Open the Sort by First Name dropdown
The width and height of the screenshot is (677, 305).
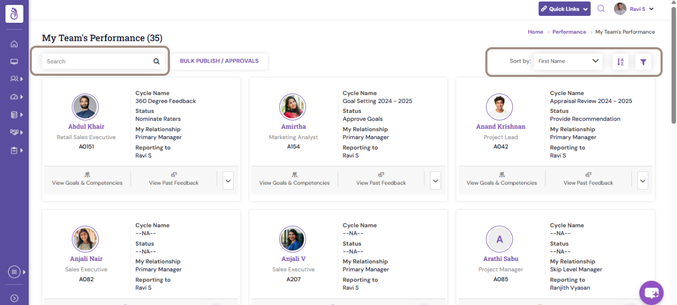pyautogui.click(x=568, y=61)
